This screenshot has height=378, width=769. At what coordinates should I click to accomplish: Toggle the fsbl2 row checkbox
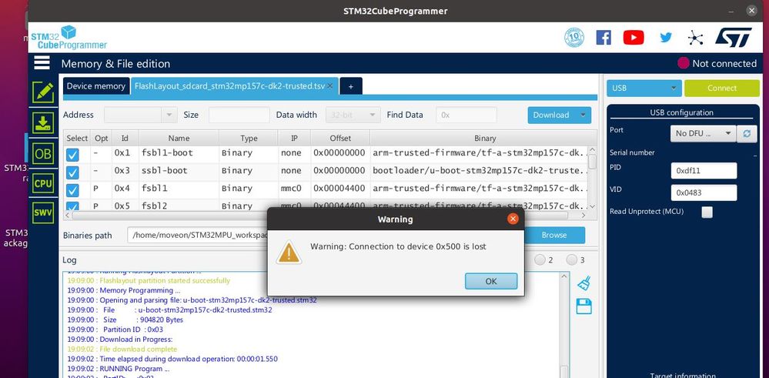[72, 206]
